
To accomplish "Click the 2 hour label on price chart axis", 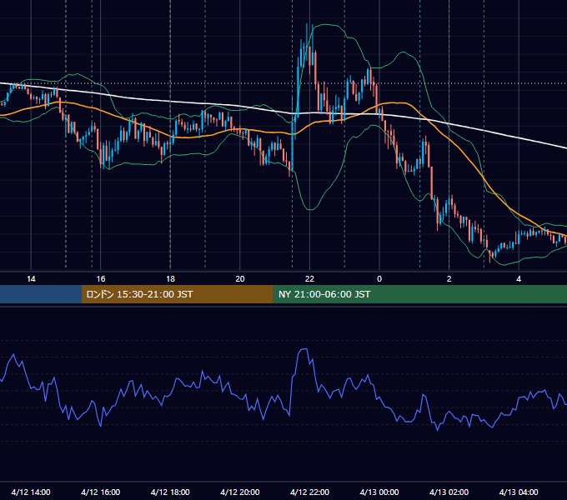I will click(x=449, y=279).
